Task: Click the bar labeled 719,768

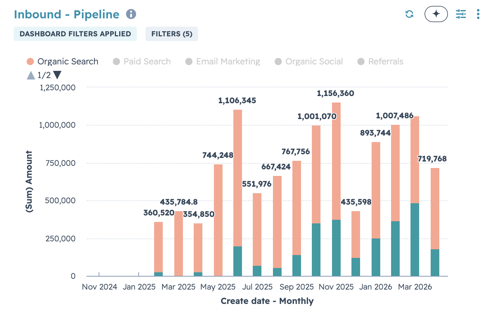Action: pos(435,222)
